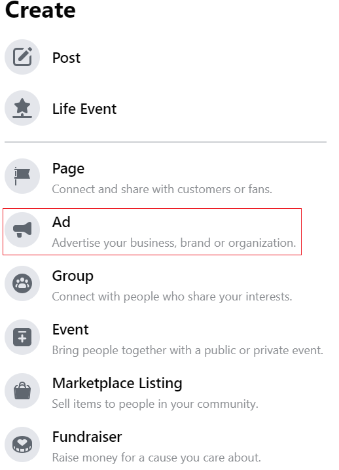The width and height of the screenshot is (339, 470).
Task: Click the pencil-and-paper Post icon
Action: pyautogui.click(x=22, y=57)
